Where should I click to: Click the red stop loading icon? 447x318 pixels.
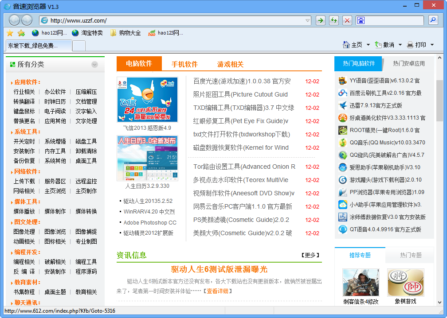click(x=347, y=20)
